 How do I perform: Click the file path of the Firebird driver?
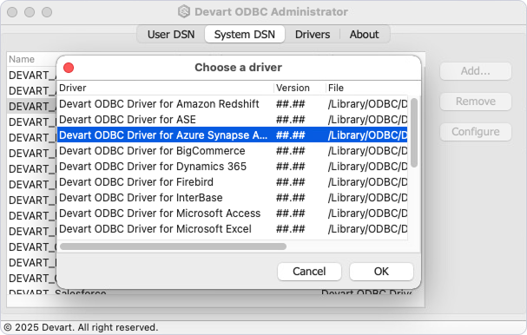pos(367,182)
